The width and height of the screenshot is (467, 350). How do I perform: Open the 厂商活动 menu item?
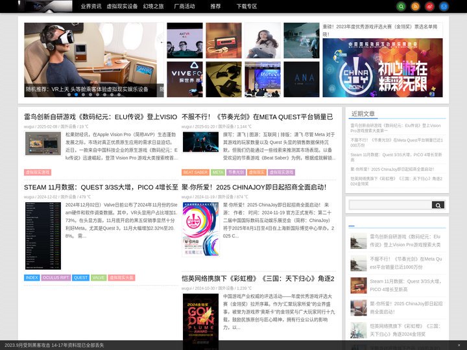point(184,6)
